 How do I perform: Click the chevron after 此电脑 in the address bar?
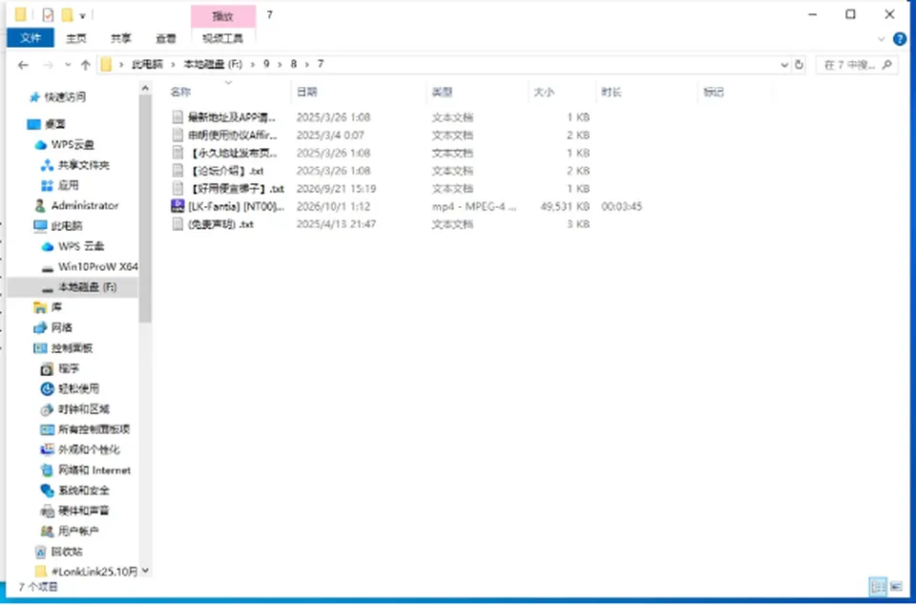[172, 64]
